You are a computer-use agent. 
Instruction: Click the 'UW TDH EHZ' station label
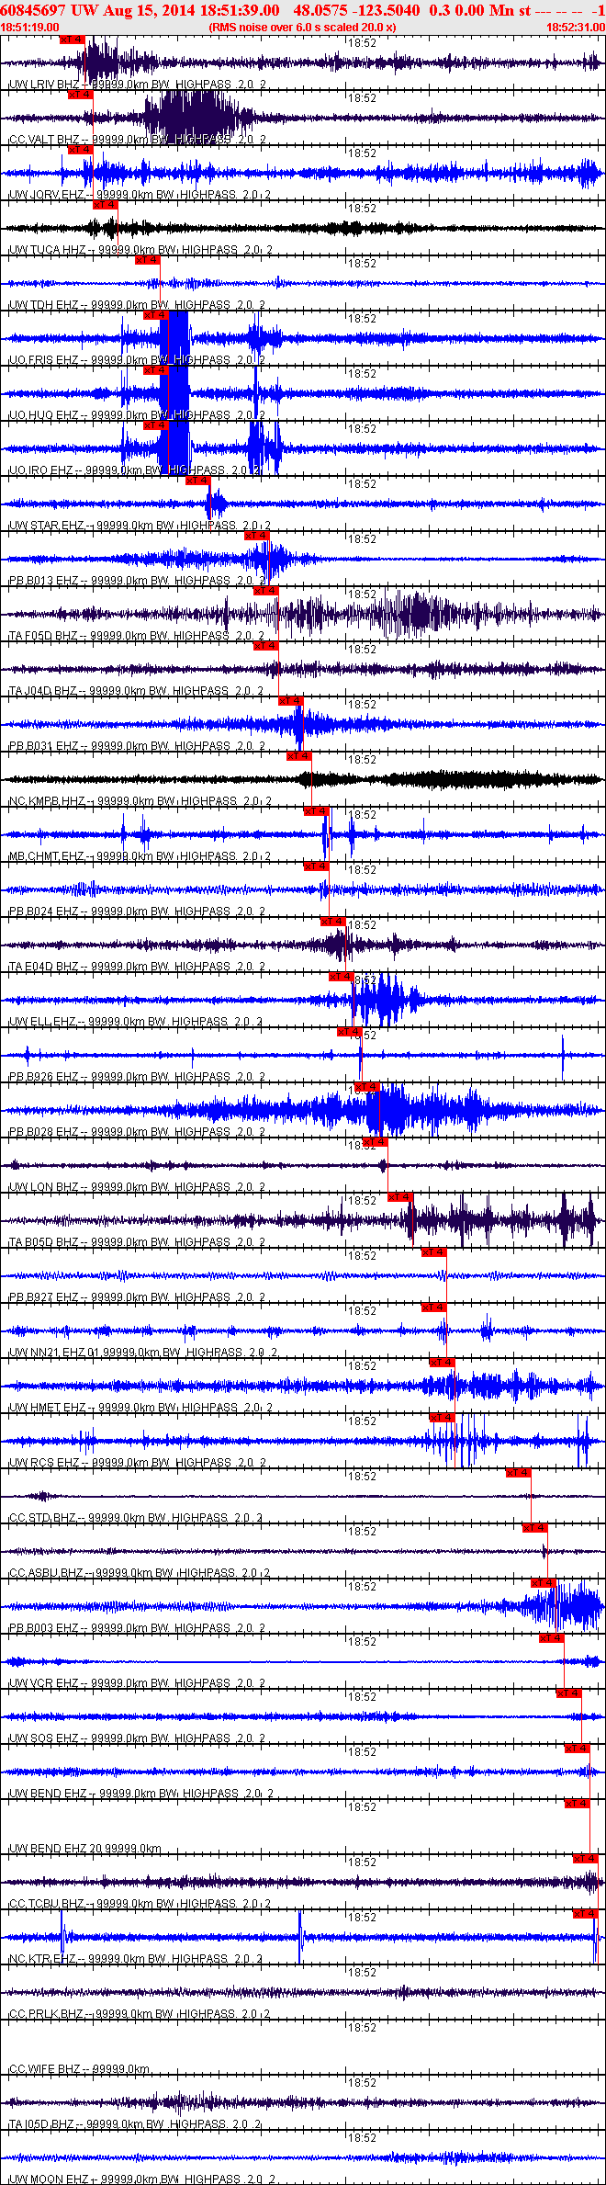click(x=43, y=305)
